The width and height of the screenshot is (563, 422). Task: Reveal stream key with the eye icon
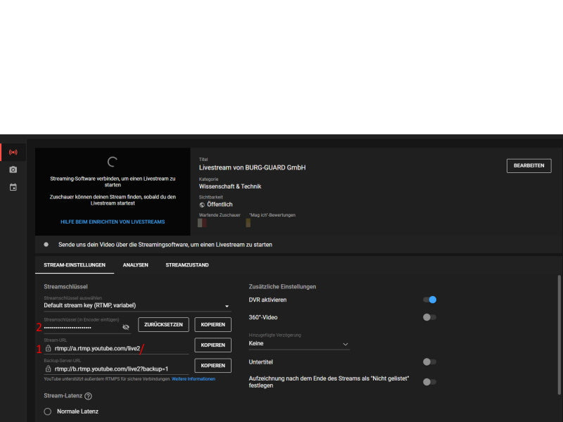125,327
